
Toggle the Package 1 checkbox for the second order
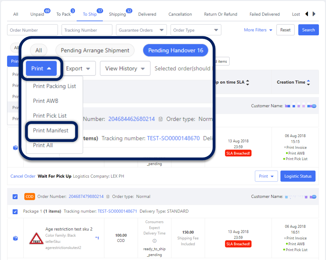click(15, 211)
